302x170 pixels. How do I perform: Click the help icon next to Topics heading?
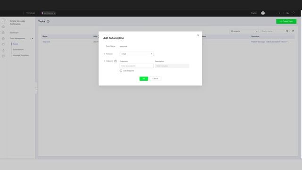(x=48, y=21)
